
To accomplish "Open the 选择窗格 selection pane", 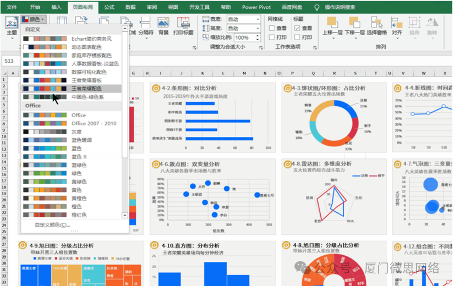I will (377, 23).
